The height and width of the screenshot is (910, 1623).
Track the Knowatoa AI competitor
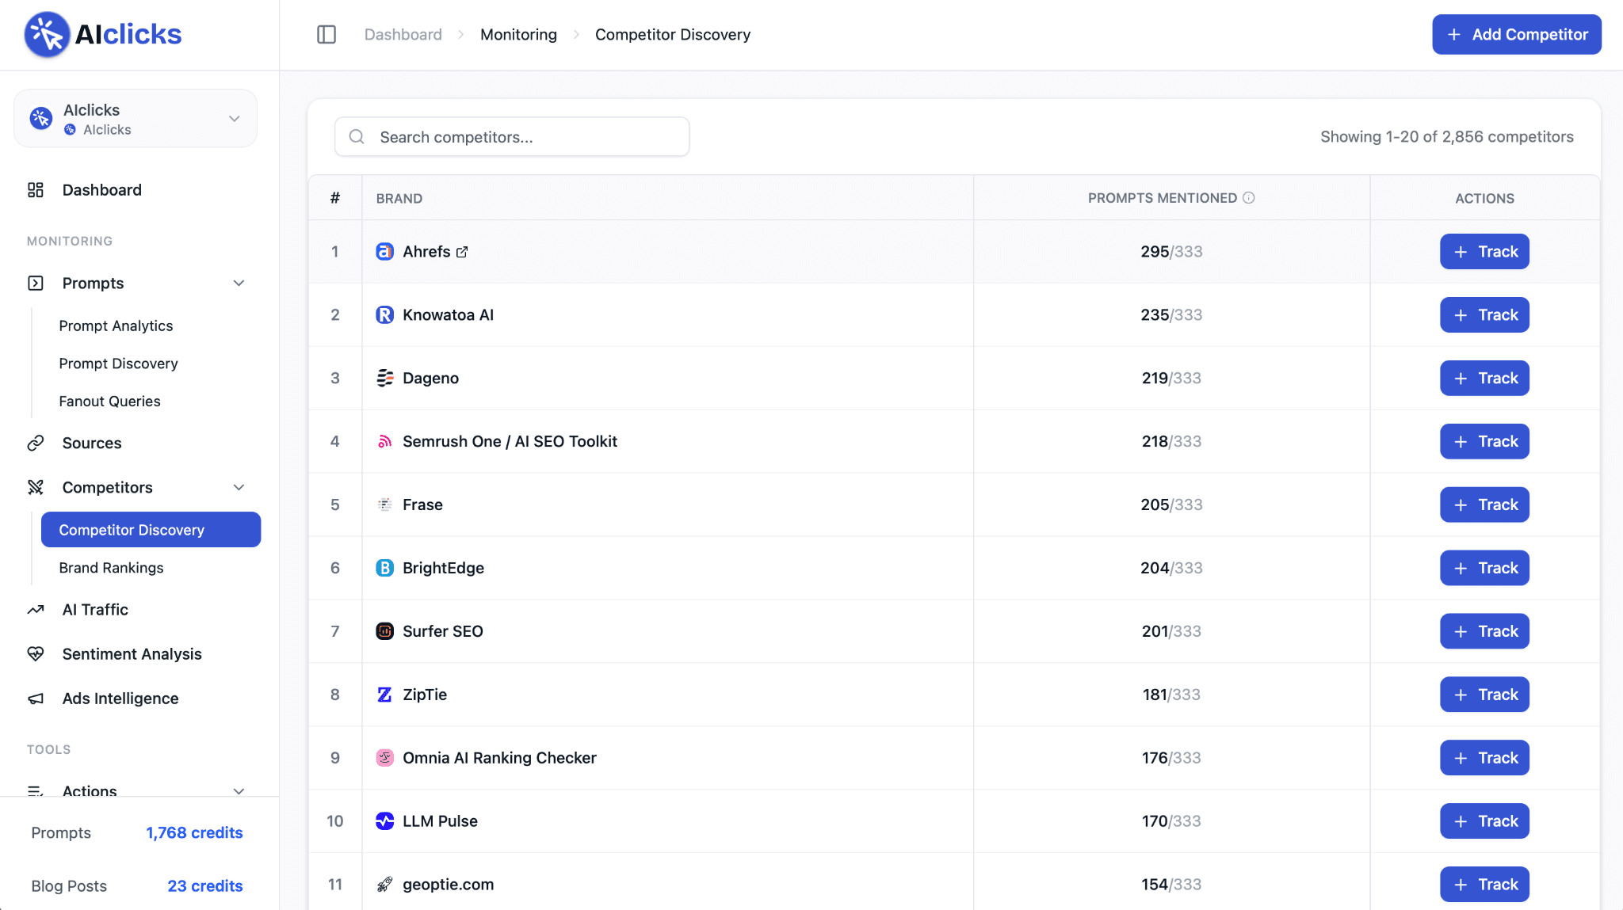[x=1484, y=314]
